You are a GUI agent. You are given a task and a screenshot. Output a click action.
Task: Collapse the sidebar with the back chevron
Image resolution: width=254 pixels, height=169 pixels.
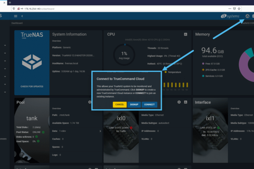[x=22, y=16]
